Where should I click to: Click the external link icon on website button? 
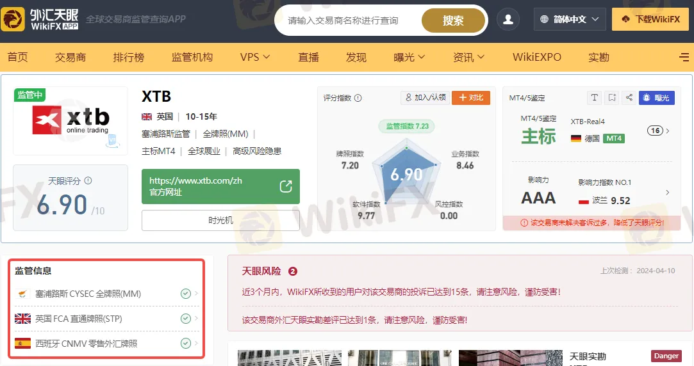click(286, 186)
